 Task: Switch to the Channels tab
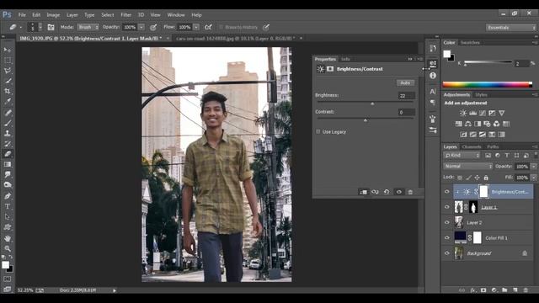(x=472, y=146)
